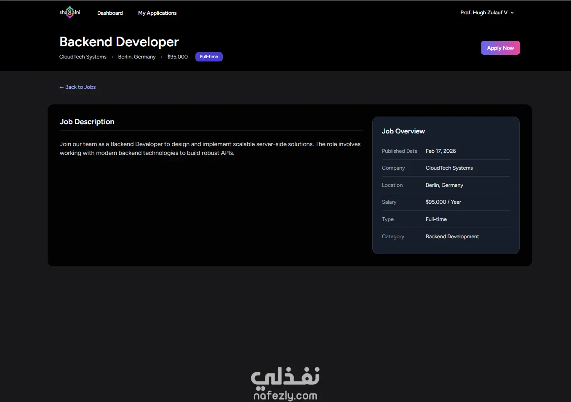Click the sha8alni logo
The width and height of the screenshot is (571, 402).
pos(70,13)
